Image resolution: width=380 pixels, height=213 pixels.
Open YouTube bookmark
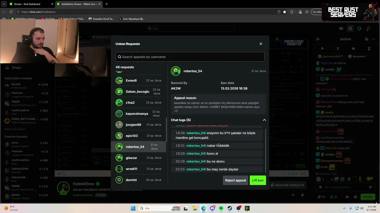pos(48,19)
